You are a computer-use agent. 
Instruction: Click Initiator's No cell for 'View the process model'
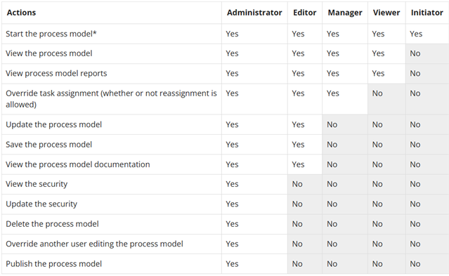point(415,53)
